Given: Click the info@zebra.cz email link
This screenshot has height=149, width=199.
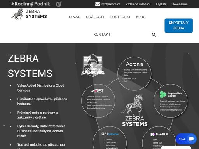Looking at the screenshot, I should (110, 4).
